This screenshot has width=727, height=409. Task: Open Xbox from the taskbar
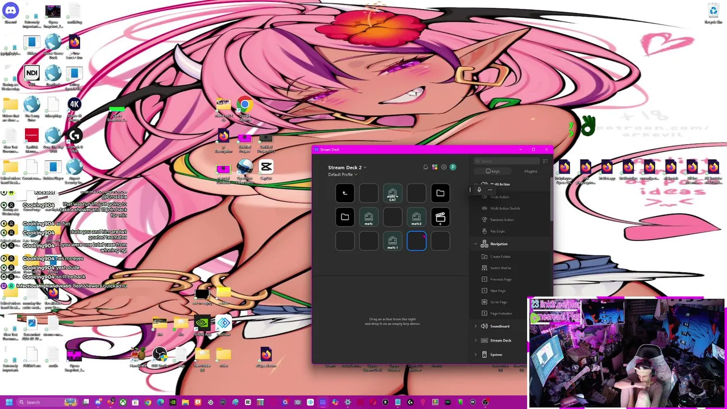123,402
